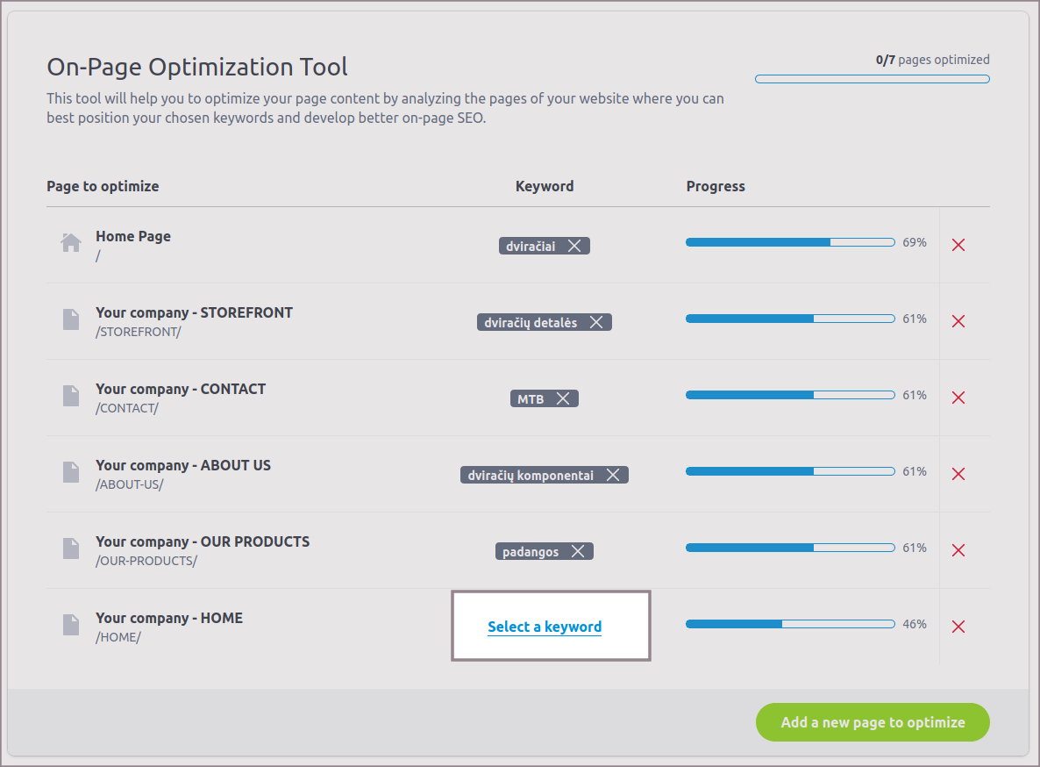The height and width of the screenshot is (767, 1040).
Task: Open the 'Your company - ABOUT US' page title
Action: pyautogui.click(x=183, y=465)
